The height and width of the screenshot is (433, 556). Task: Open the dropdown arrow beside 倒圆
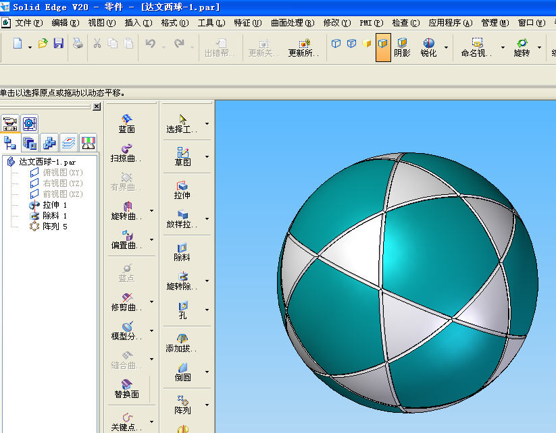click(207, 372)
